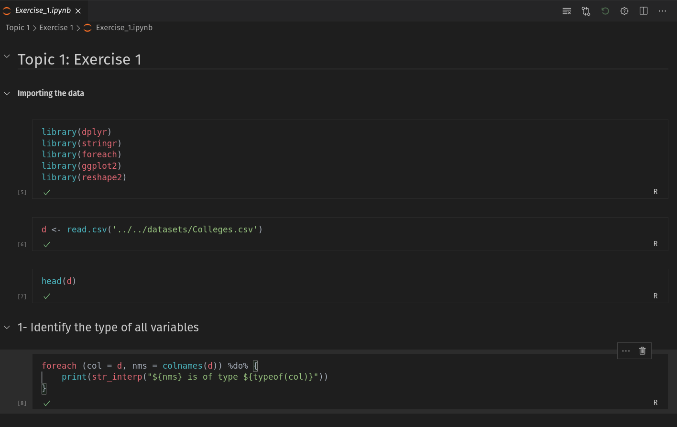Screen dimensions: 677x427
Task: Change language R on the head(d) cell
Action: tap(655, 296)
